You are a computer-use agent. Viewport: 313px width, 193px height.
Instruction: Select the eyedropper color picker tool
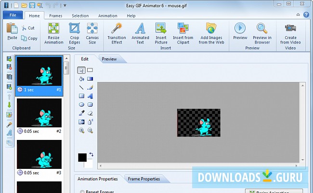pyautogui.click(x=81, y=113)
